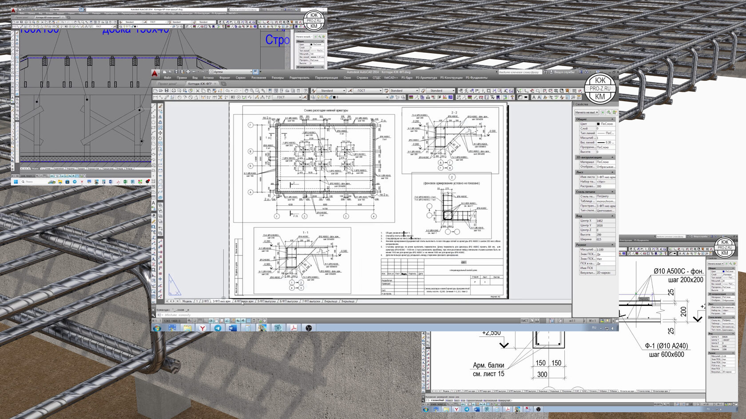This screenshot has width=746, height=419.
Task: Open the Рисование menu
Action: (258, 78)
